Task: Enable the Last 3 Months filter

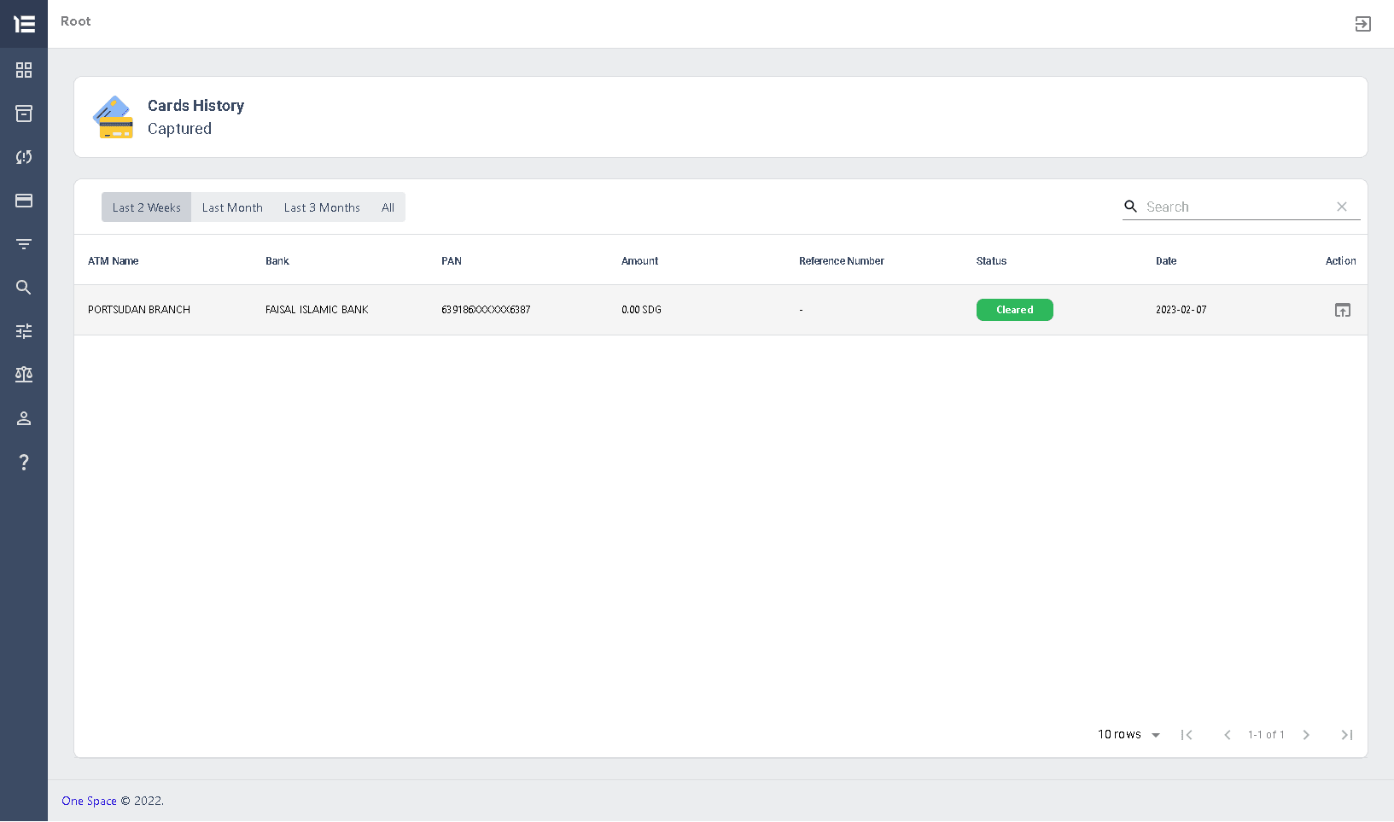Action: [x=322, y=207]
